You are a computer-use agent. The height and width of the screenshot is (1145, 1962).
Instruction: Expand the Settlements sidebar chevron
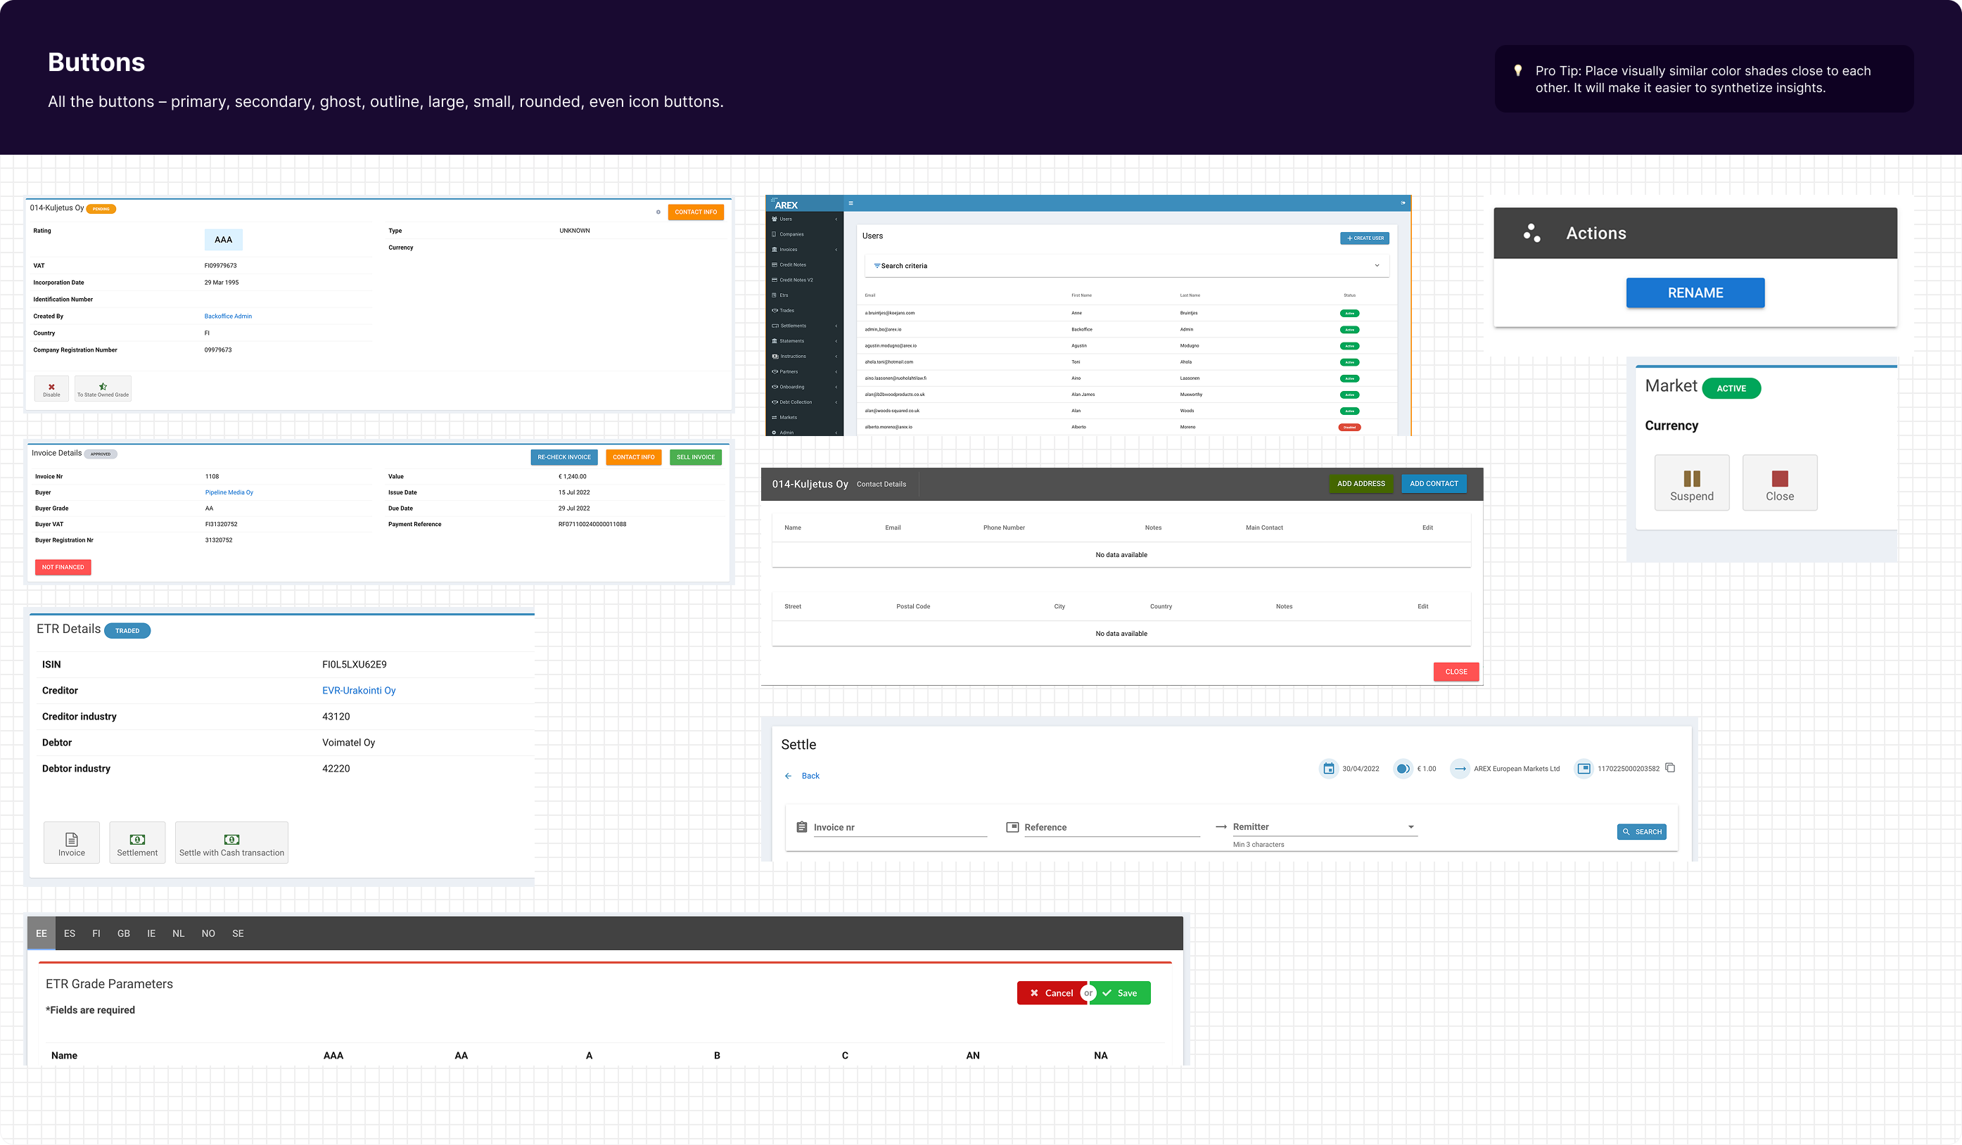[836, 326]
